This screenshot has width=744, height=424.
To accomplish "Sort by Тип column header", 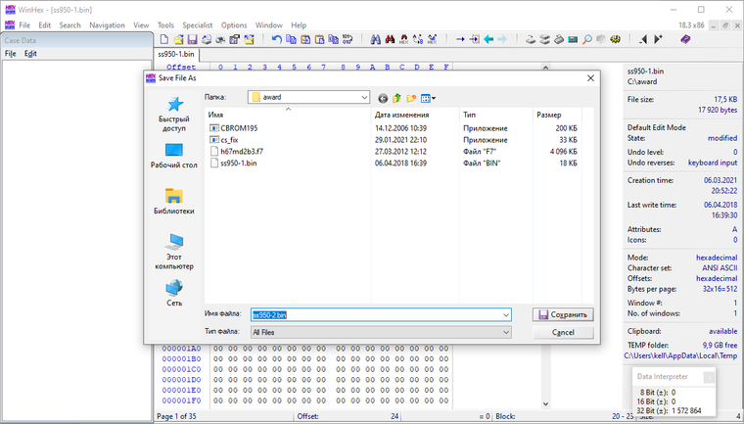I will [496, 115].
